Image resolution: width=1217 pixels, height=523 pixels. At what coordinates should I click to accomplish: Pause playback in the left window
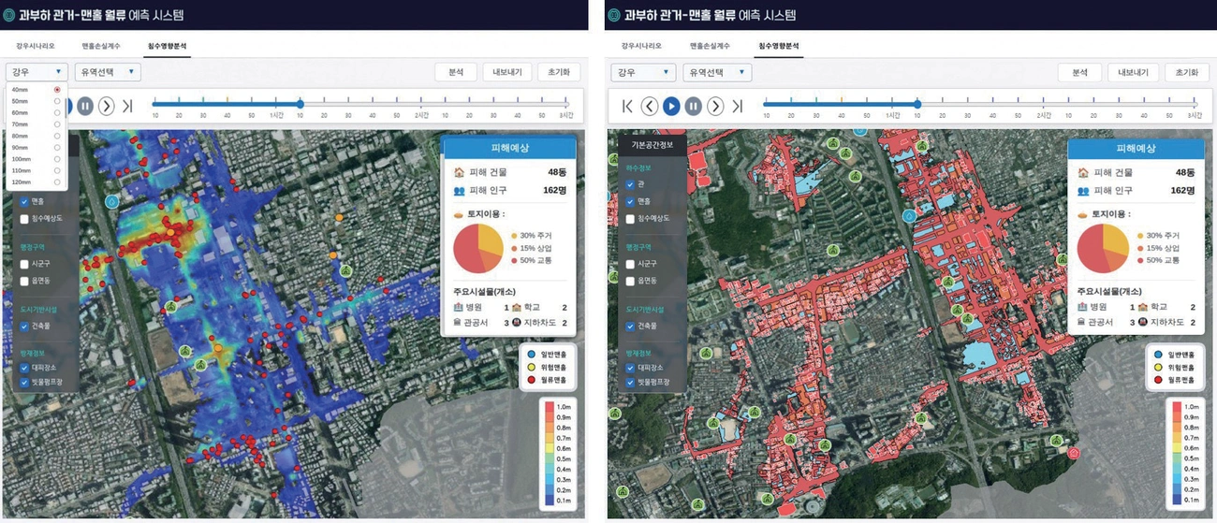[85, 106]
